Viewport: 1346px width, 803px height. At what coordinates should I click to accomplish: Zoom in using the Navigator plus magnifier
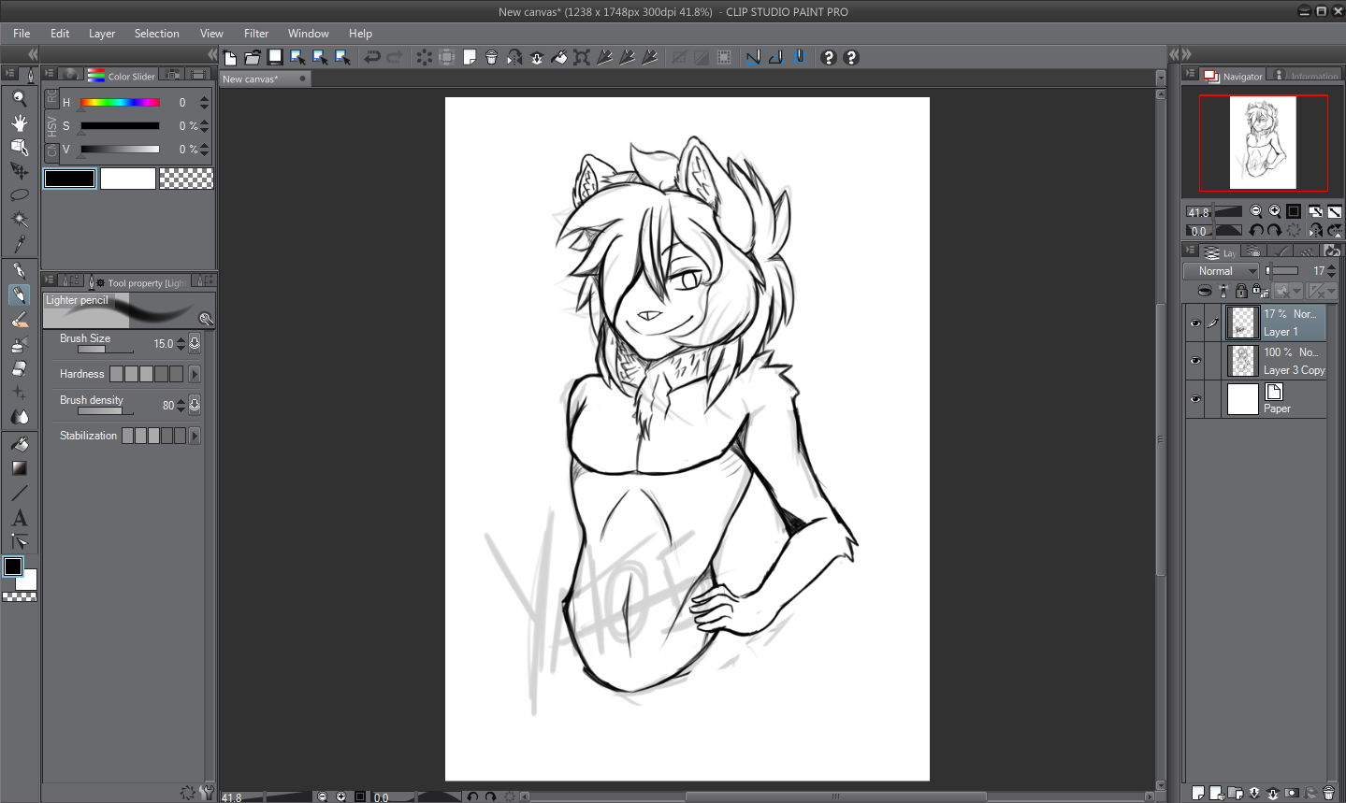click(x=1275, y=211)
